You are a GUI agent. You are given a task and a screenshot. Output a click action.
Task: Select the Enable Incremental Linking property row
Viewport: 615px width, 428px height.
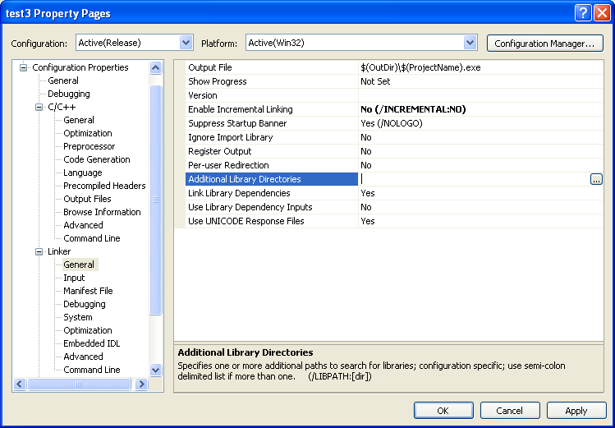(240, 109)
